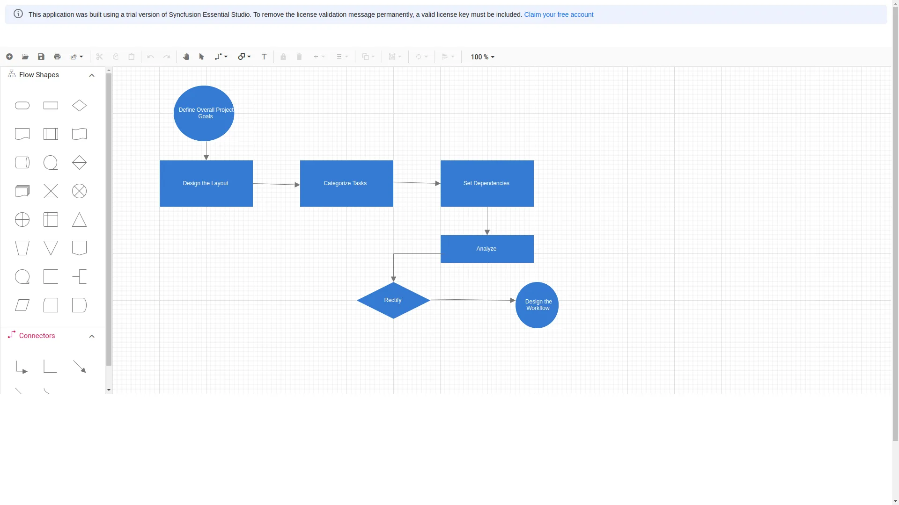
Task: Select the Analyze node on the canvas
Action: (487, 248)
